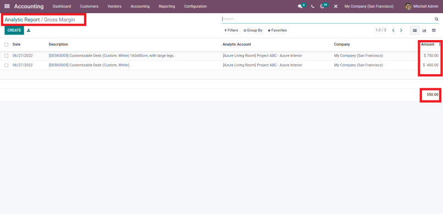The height and width of the screenshot is (214, 443).
Task: Click company cell of $ -400.00 row
Action: [x=358, y=65]
